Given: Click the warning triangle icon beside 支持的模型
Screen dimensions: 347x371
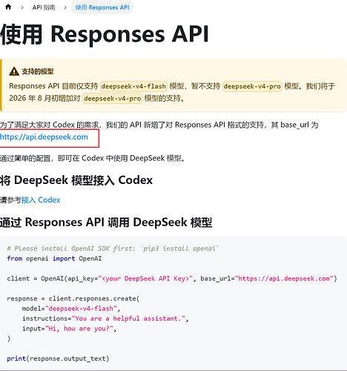Looking at the screenshot, I should (x=14, y=71).
